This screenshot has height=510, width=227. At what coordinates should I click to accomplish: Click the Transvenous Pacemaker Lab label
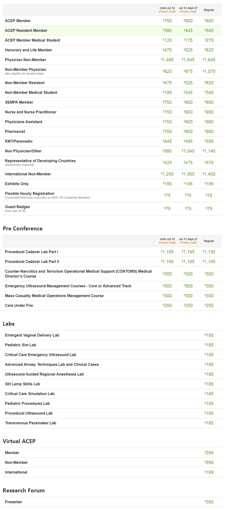(x=30, y=424)
